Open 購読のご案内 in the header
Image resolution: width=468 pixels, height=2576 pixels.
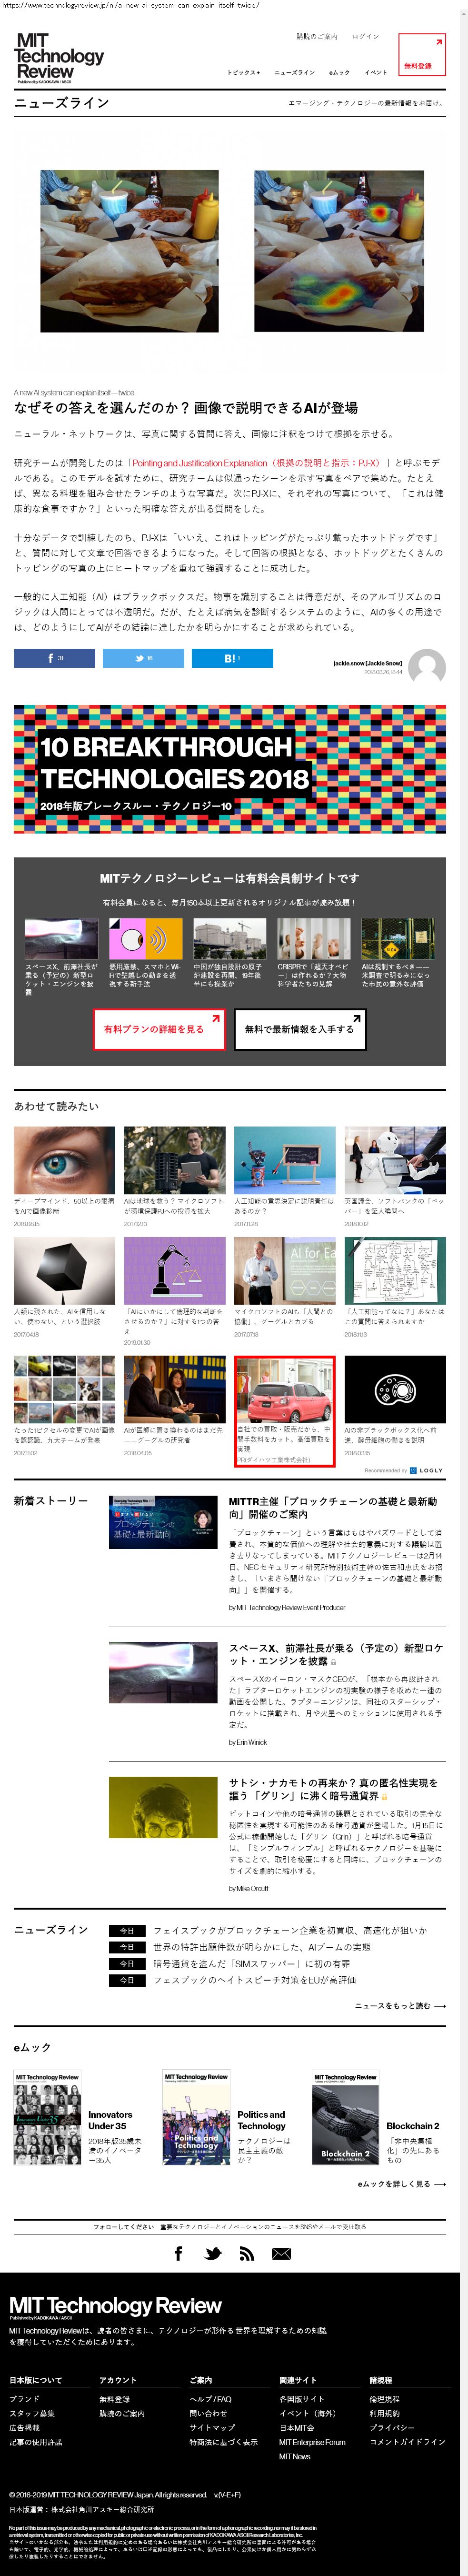[x=317, y=36]
